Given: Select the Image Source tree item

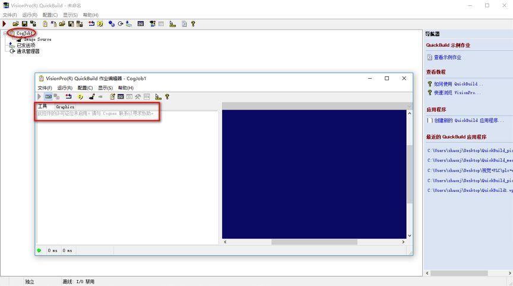Looking at the screenshot, I should (x=37, y=39).
